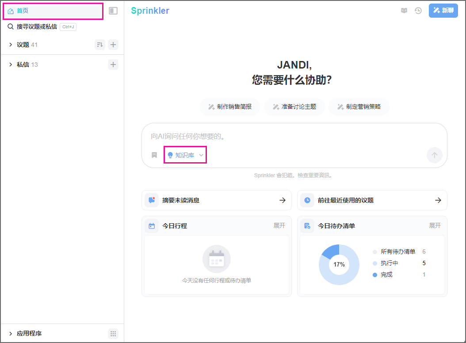Select 完成 legend row
Viewport: 466px width, 343px height.
coord(399,274)
